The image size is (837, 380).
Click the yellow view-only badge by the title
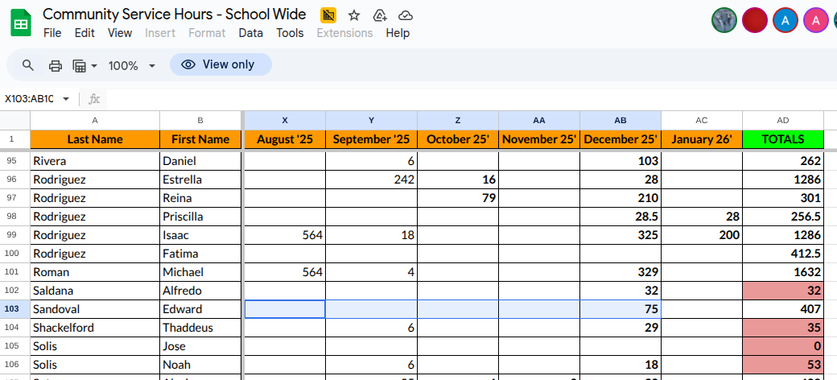click(328, 15)
